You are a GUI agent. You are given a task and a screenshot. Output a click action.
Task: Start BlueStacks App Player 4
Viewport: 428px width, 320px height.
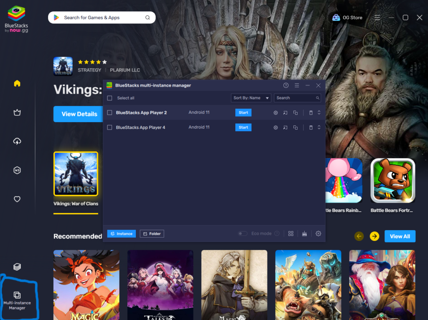243,127
